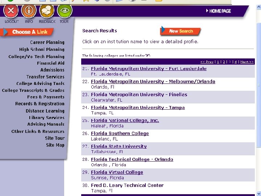Open Site Map in sidebar

pos(55,145)
